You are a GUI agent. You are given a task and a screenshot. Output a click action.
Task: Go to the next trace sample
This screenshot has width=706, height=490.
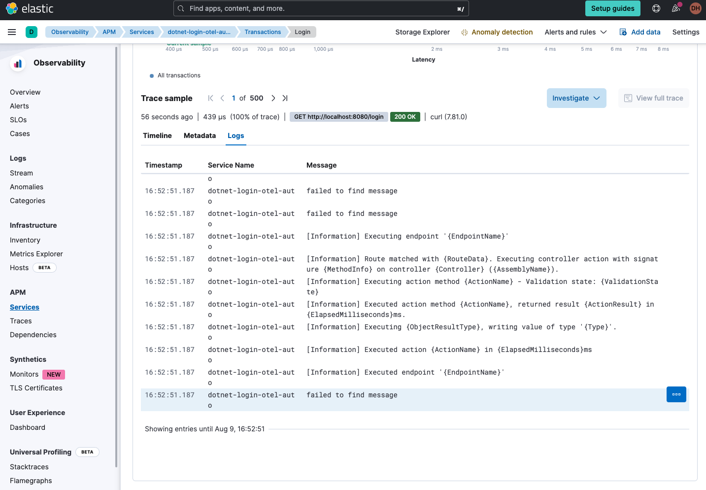click(x=273, y=98)
